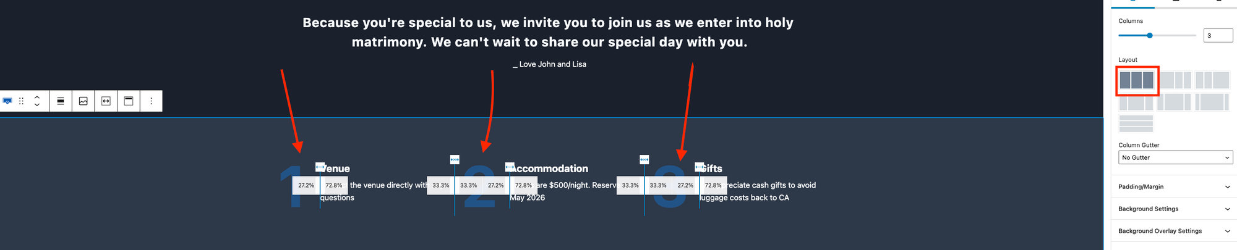Click the Accommodation heading text
The width and height of the screenshot is (1237, 250).
(549, 169)
